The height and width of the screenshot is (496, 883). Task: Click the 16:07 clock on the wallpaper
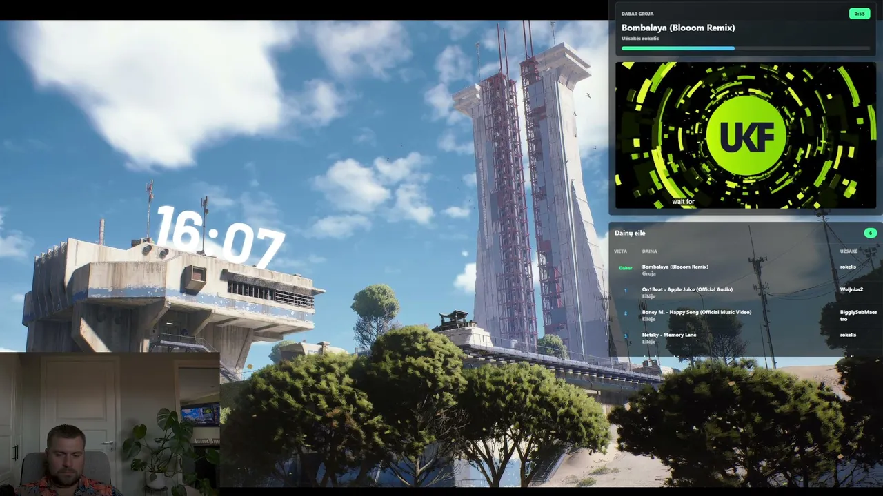(x=221, y=236)
